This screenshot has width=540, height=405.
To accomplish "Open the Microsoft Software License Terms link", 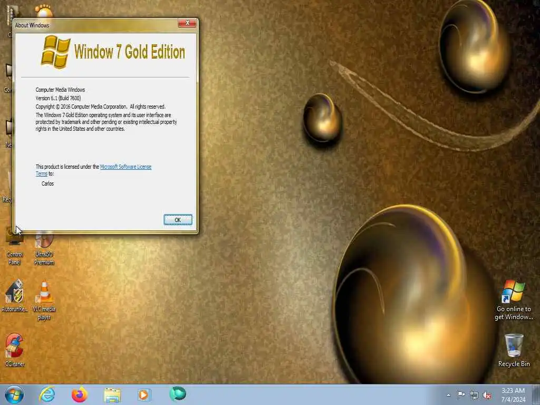I will (126, 167).
